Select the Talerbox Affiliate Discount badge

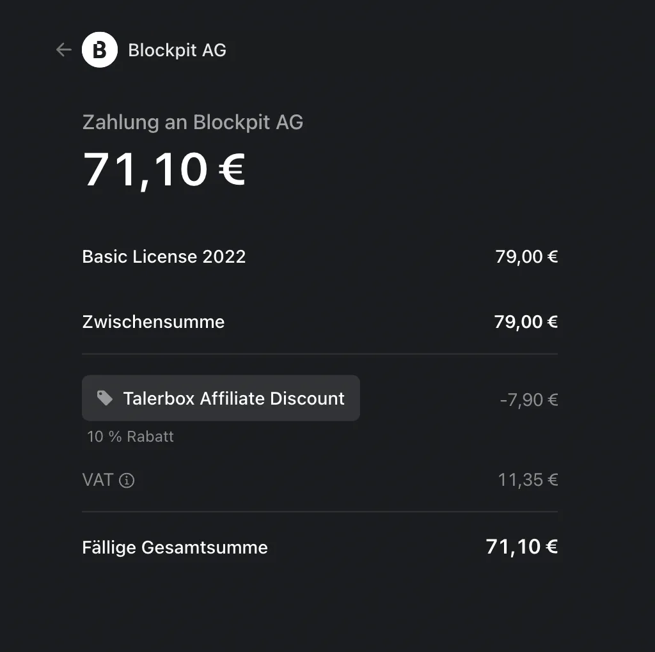click(x=221, y=398)
